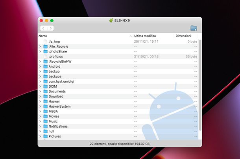Select the .fe_tmp file icon
Image resolution: width=240 pixels, height=159 pixels.
[46, 42]
